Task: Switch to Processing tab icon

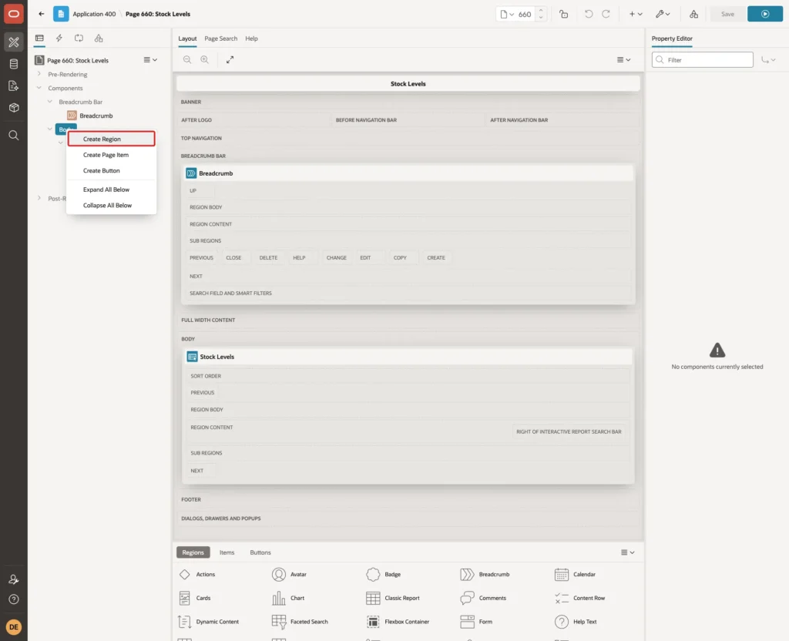Action: 79,39
